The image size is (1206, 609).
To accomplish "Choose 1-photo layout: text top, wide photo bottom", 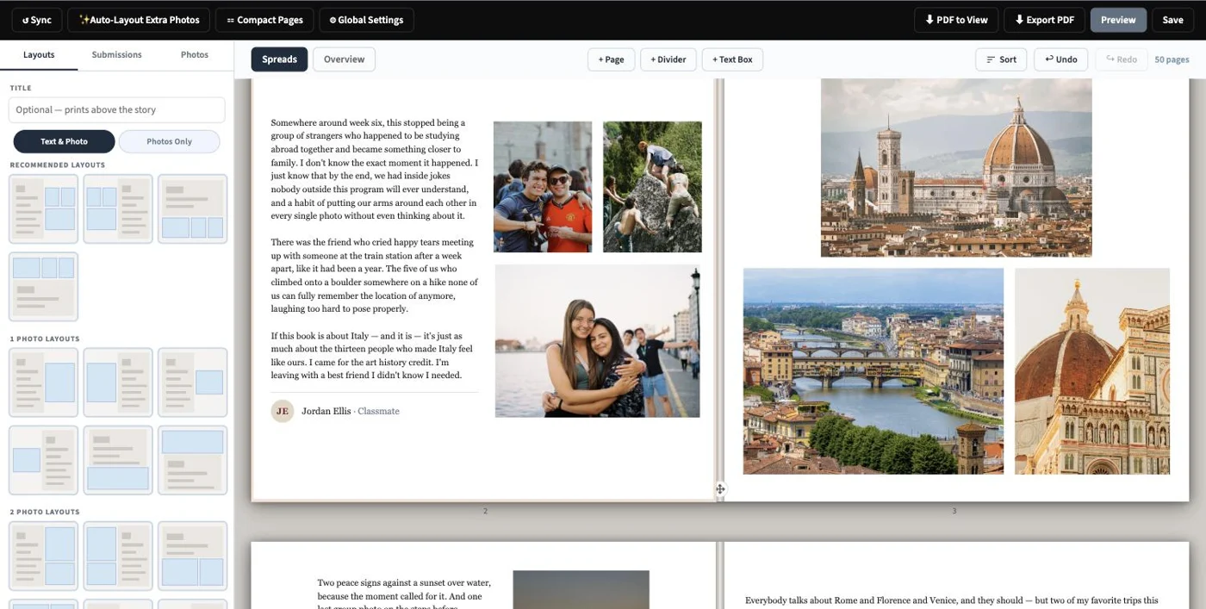I will (x=118, y=460).
